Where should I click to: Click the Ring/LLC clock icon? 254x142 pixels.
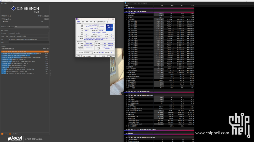pyautogui.click(x=127, y=69)
